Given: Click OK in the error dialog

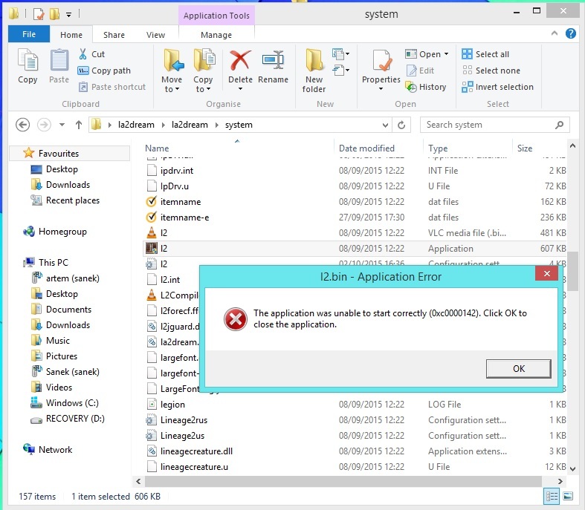Looking at the screenshot, I should click(518, 369).
